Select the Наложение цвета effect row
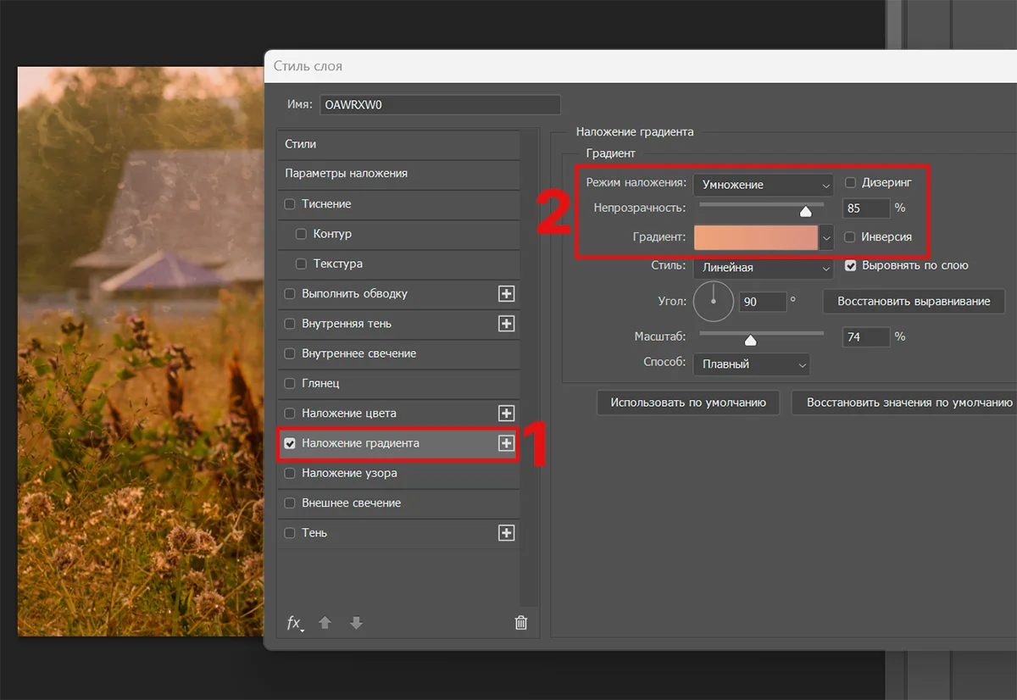Screen dimensions: 1017x700 [x=398, y=414]
